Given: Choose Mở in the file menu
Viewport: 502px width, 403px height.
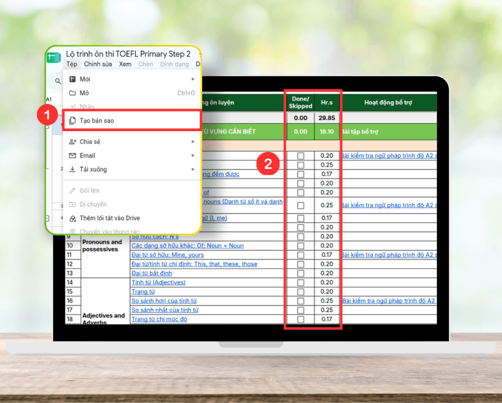Looking at the screenshot, I should (x=132, y=93).
